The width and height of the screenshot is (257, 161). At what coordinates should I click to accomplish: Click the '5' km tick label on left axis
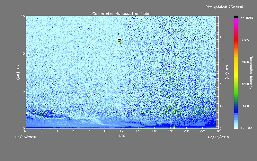point(24,91)
